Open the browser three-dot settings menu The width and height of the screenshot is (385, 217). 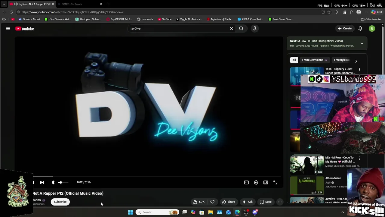point(366,12)
